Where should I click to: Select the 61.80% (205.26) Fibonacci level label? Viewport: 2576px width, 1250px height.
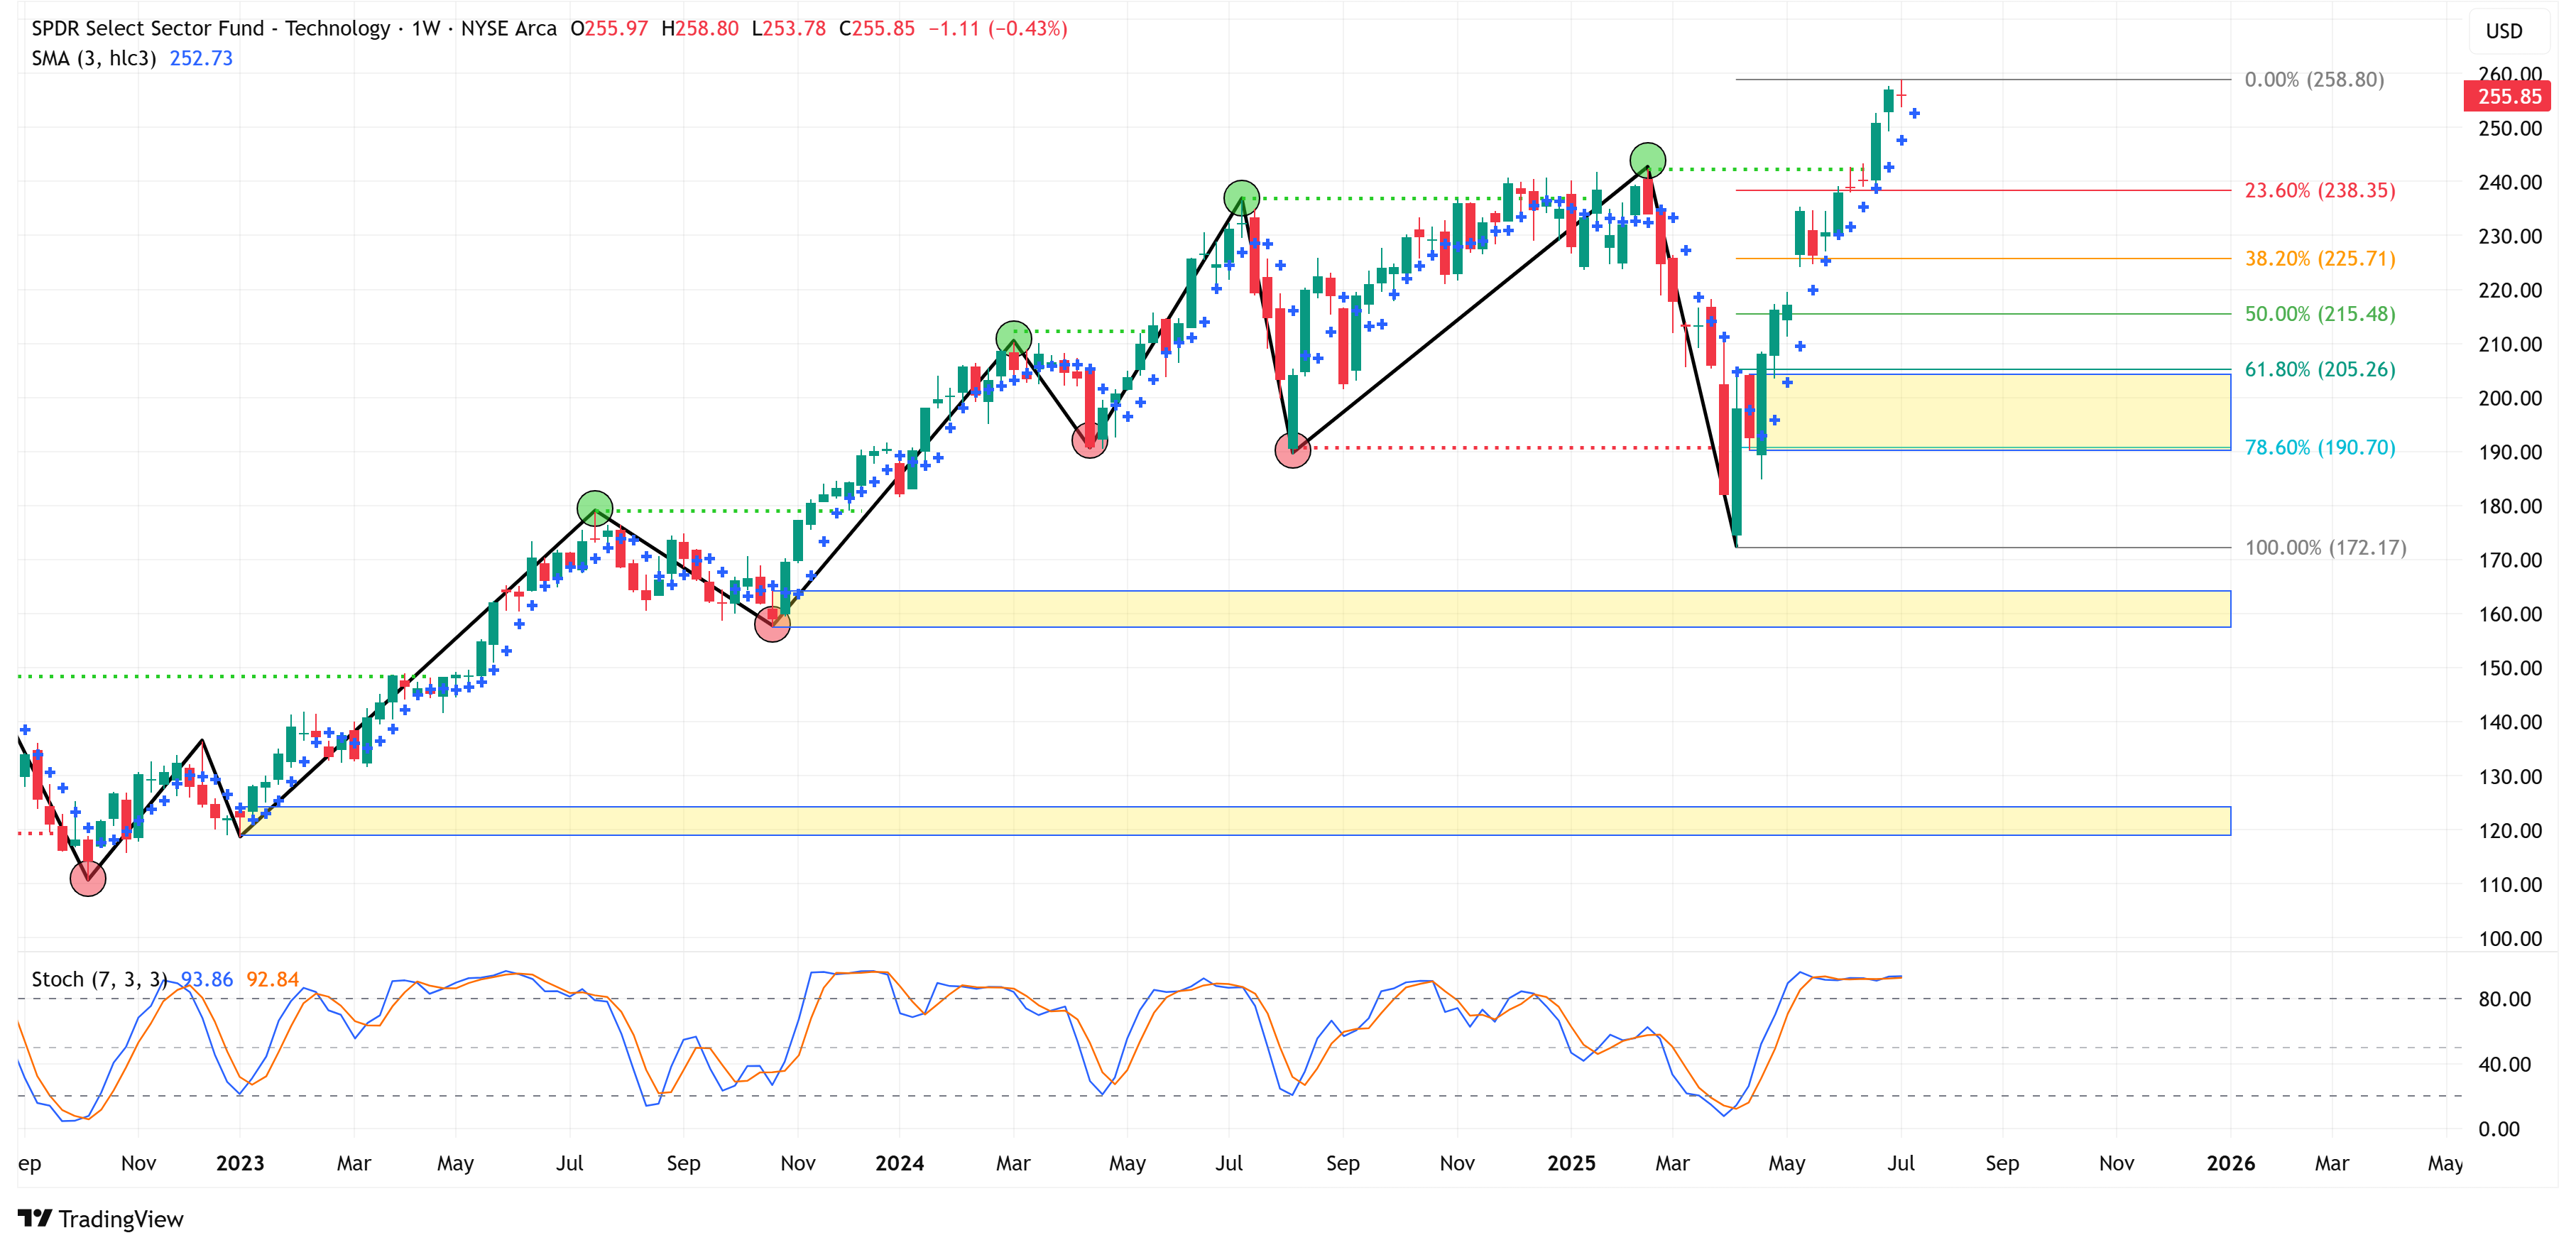coord(2319,369)
